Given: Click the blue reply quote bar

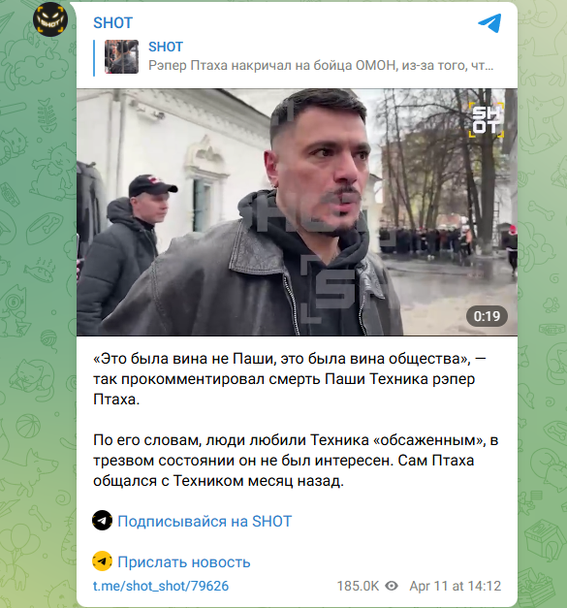Looking at the screenshot, I should pos(94,58).
